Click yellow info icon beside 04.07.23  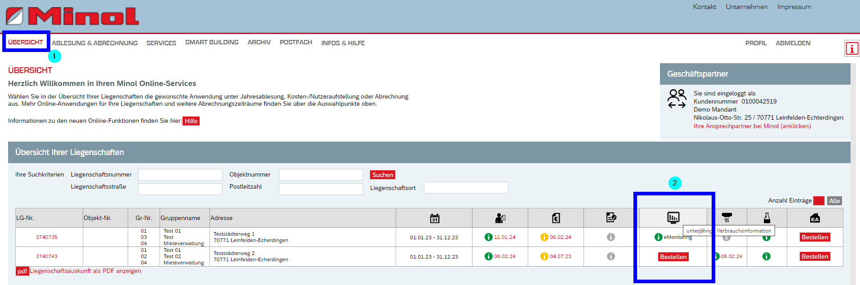(544, 256)
